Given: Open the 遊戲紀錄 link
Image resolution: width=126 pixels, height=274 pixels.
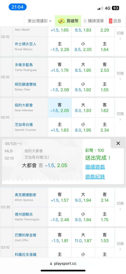Looking at the screenshot, I should (x=95, y=177).
